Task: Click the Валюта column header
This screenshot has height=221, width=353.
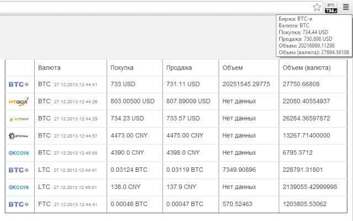Action: click(49, 67)
